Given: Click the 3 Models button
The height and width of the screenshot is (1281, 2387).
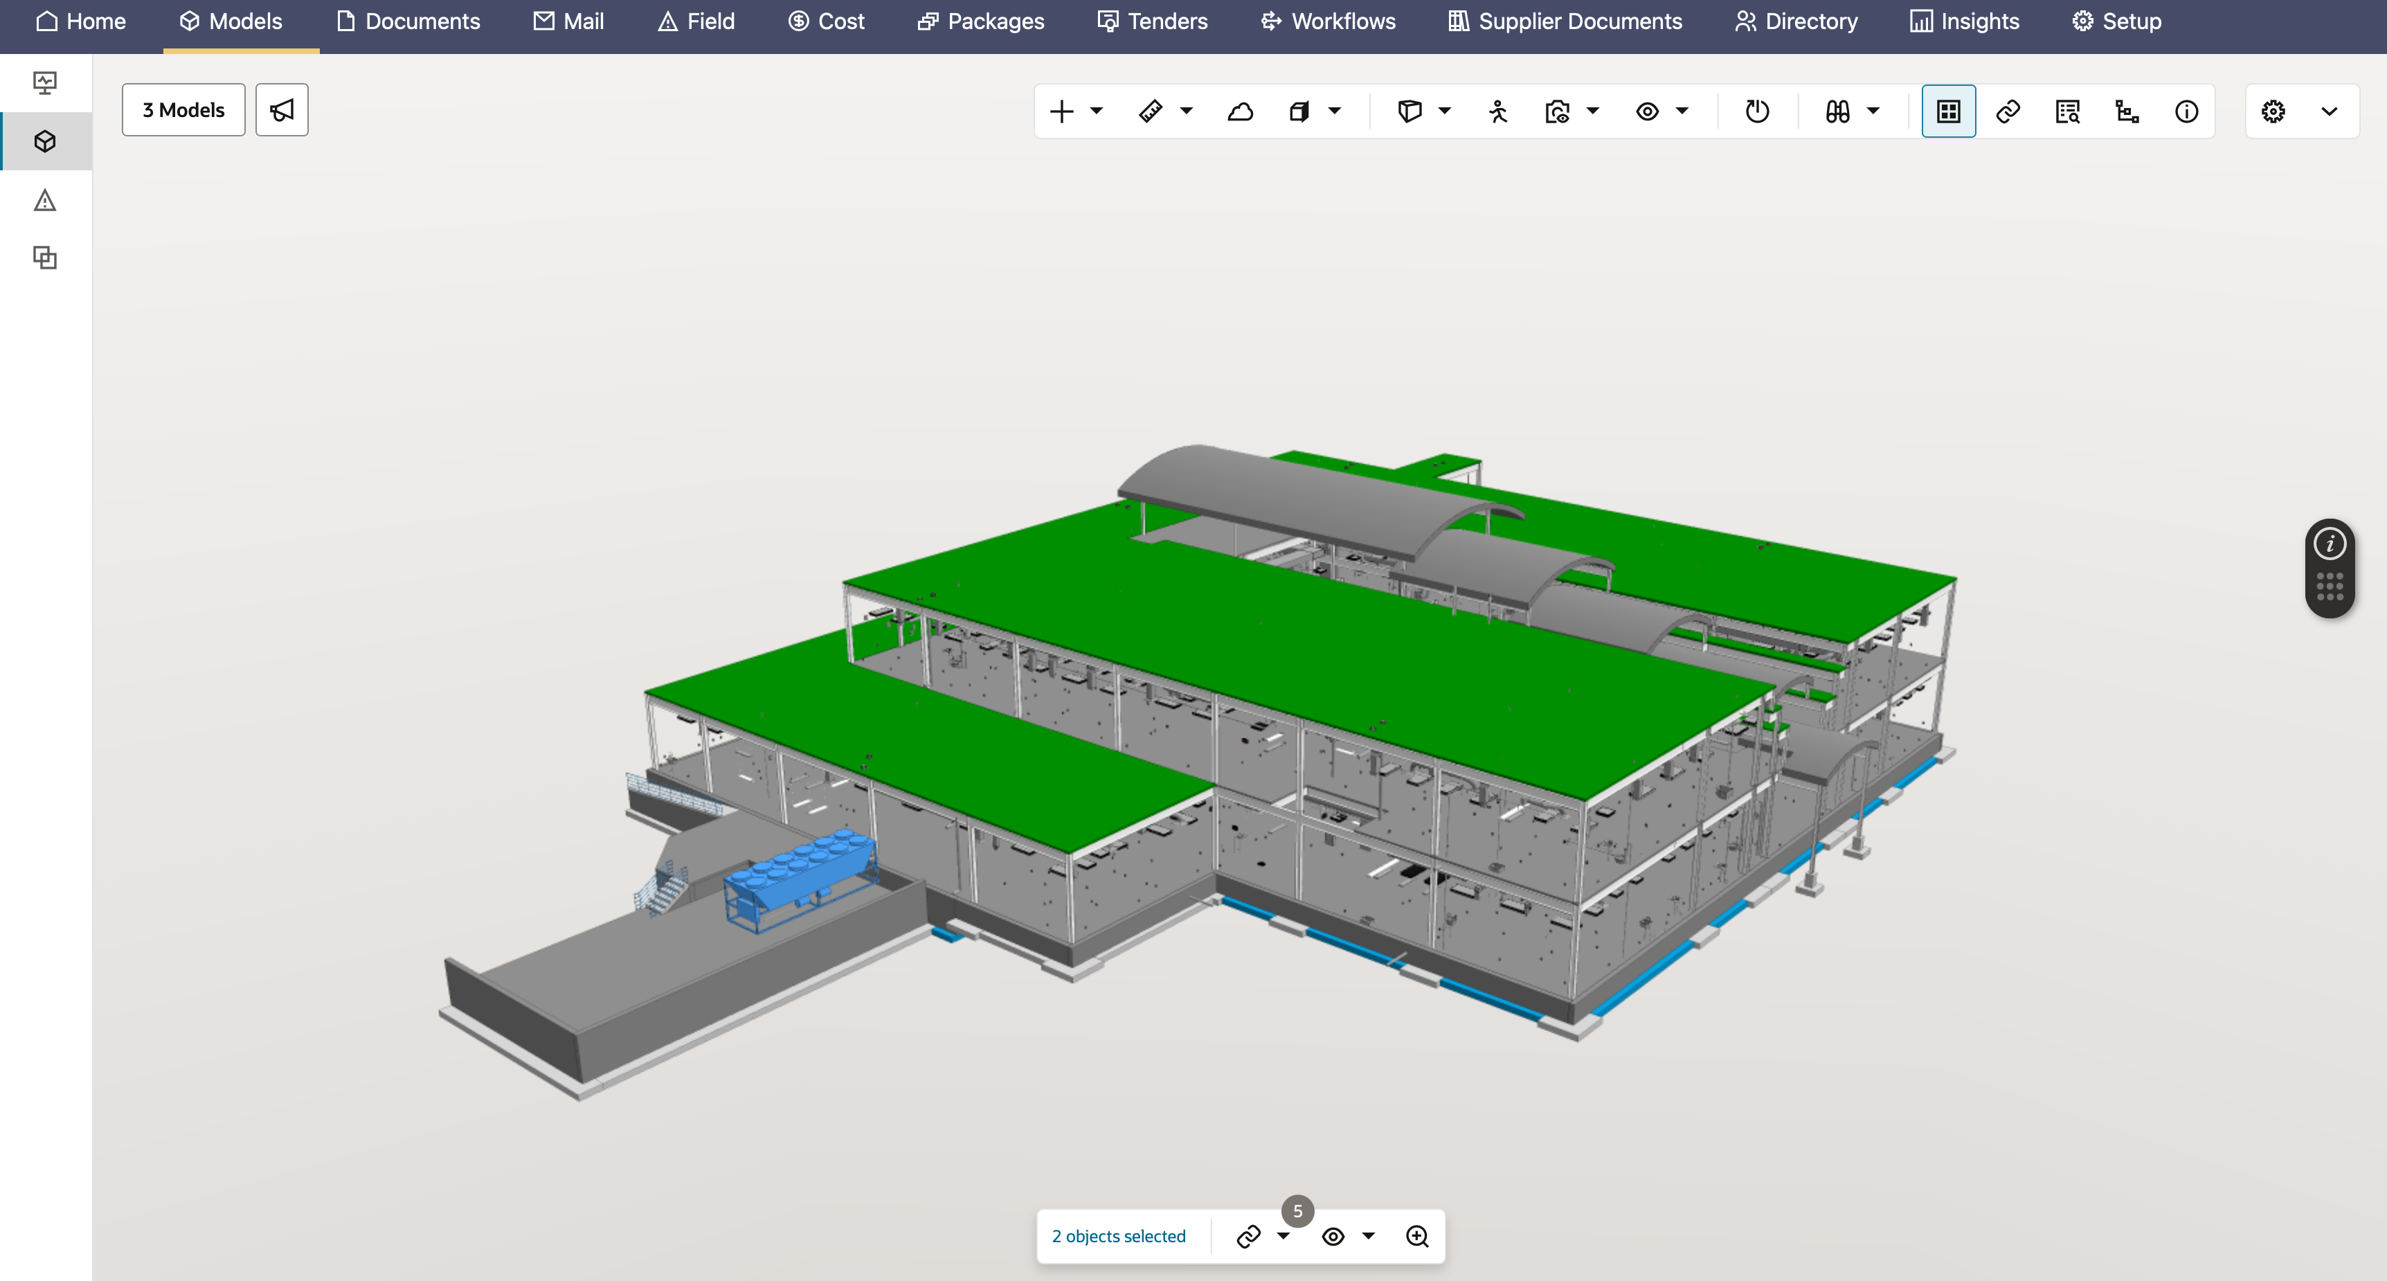Looking at the screenshot, I should [183, 110].
